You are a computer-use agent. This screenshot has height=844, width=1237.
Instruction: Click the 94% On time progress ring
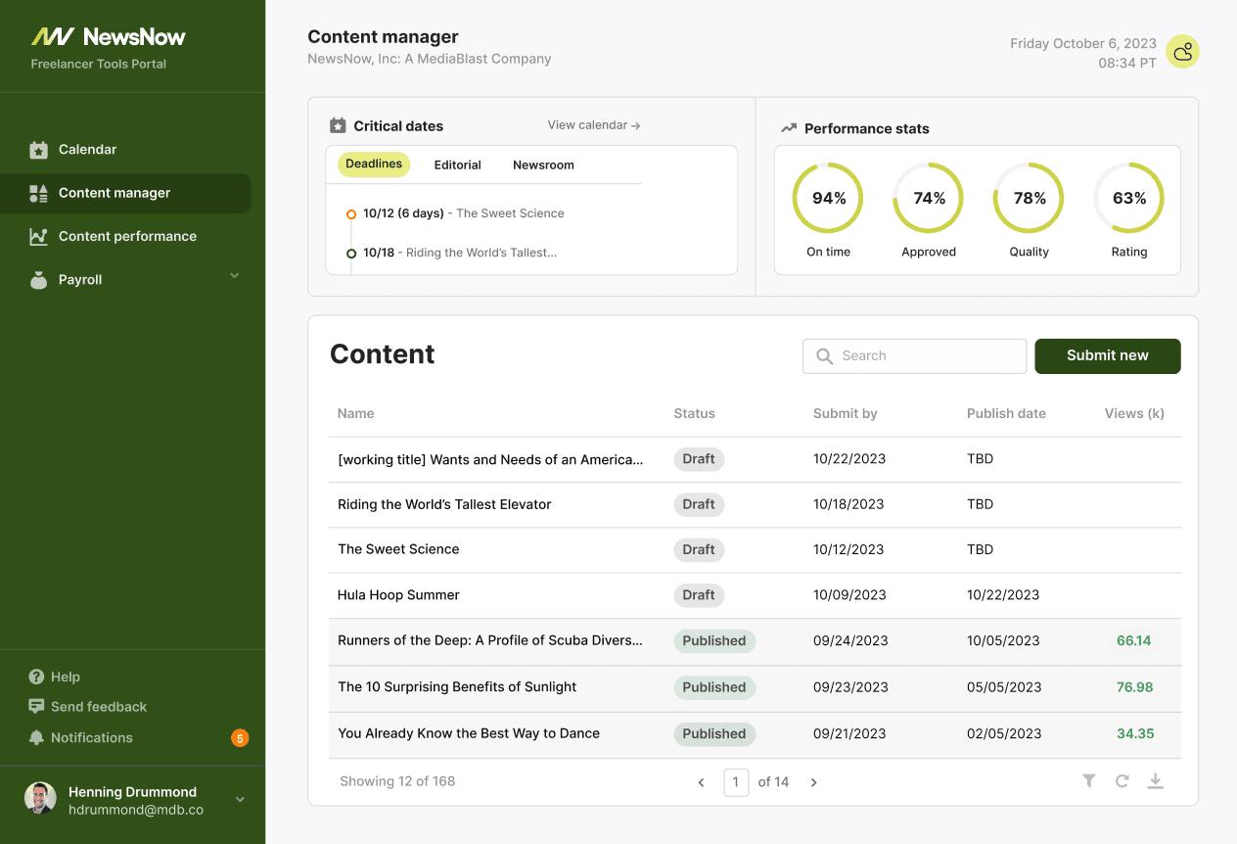[x=828, y=198]
